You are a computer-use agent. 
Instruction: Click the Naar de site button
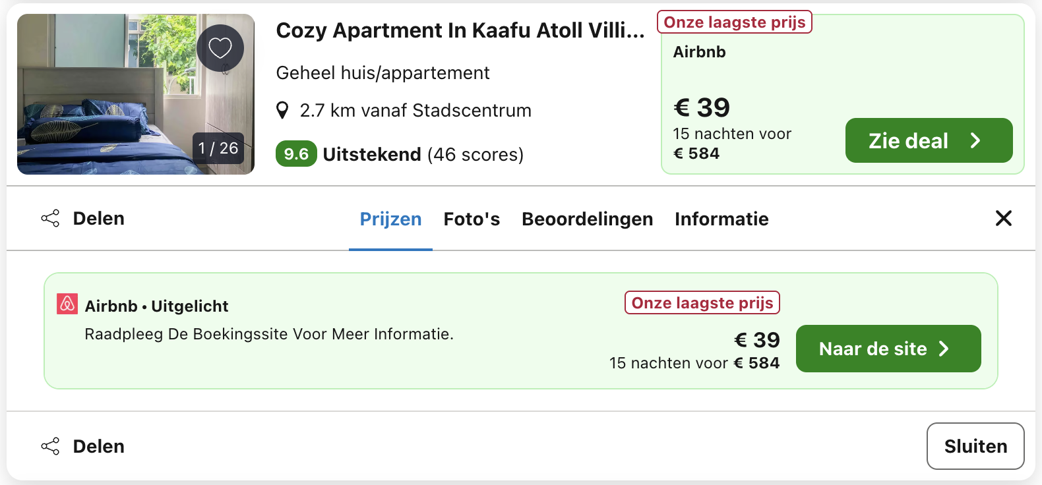888,349
